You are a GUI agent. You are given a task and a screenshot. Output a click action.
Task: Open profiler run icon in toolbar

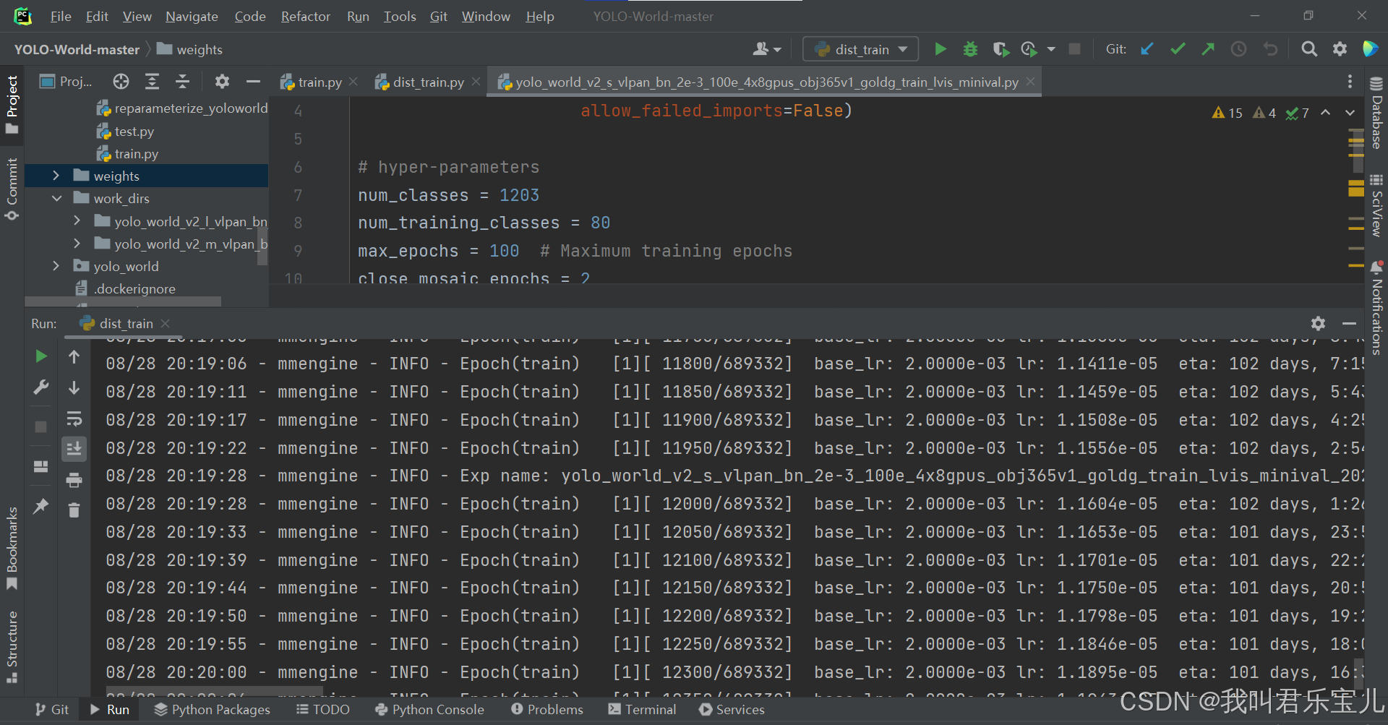tap(1029, 49)
